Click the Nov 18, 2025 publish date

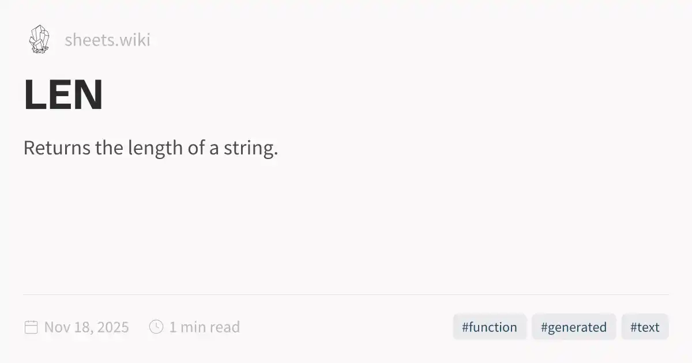point(86,327)
